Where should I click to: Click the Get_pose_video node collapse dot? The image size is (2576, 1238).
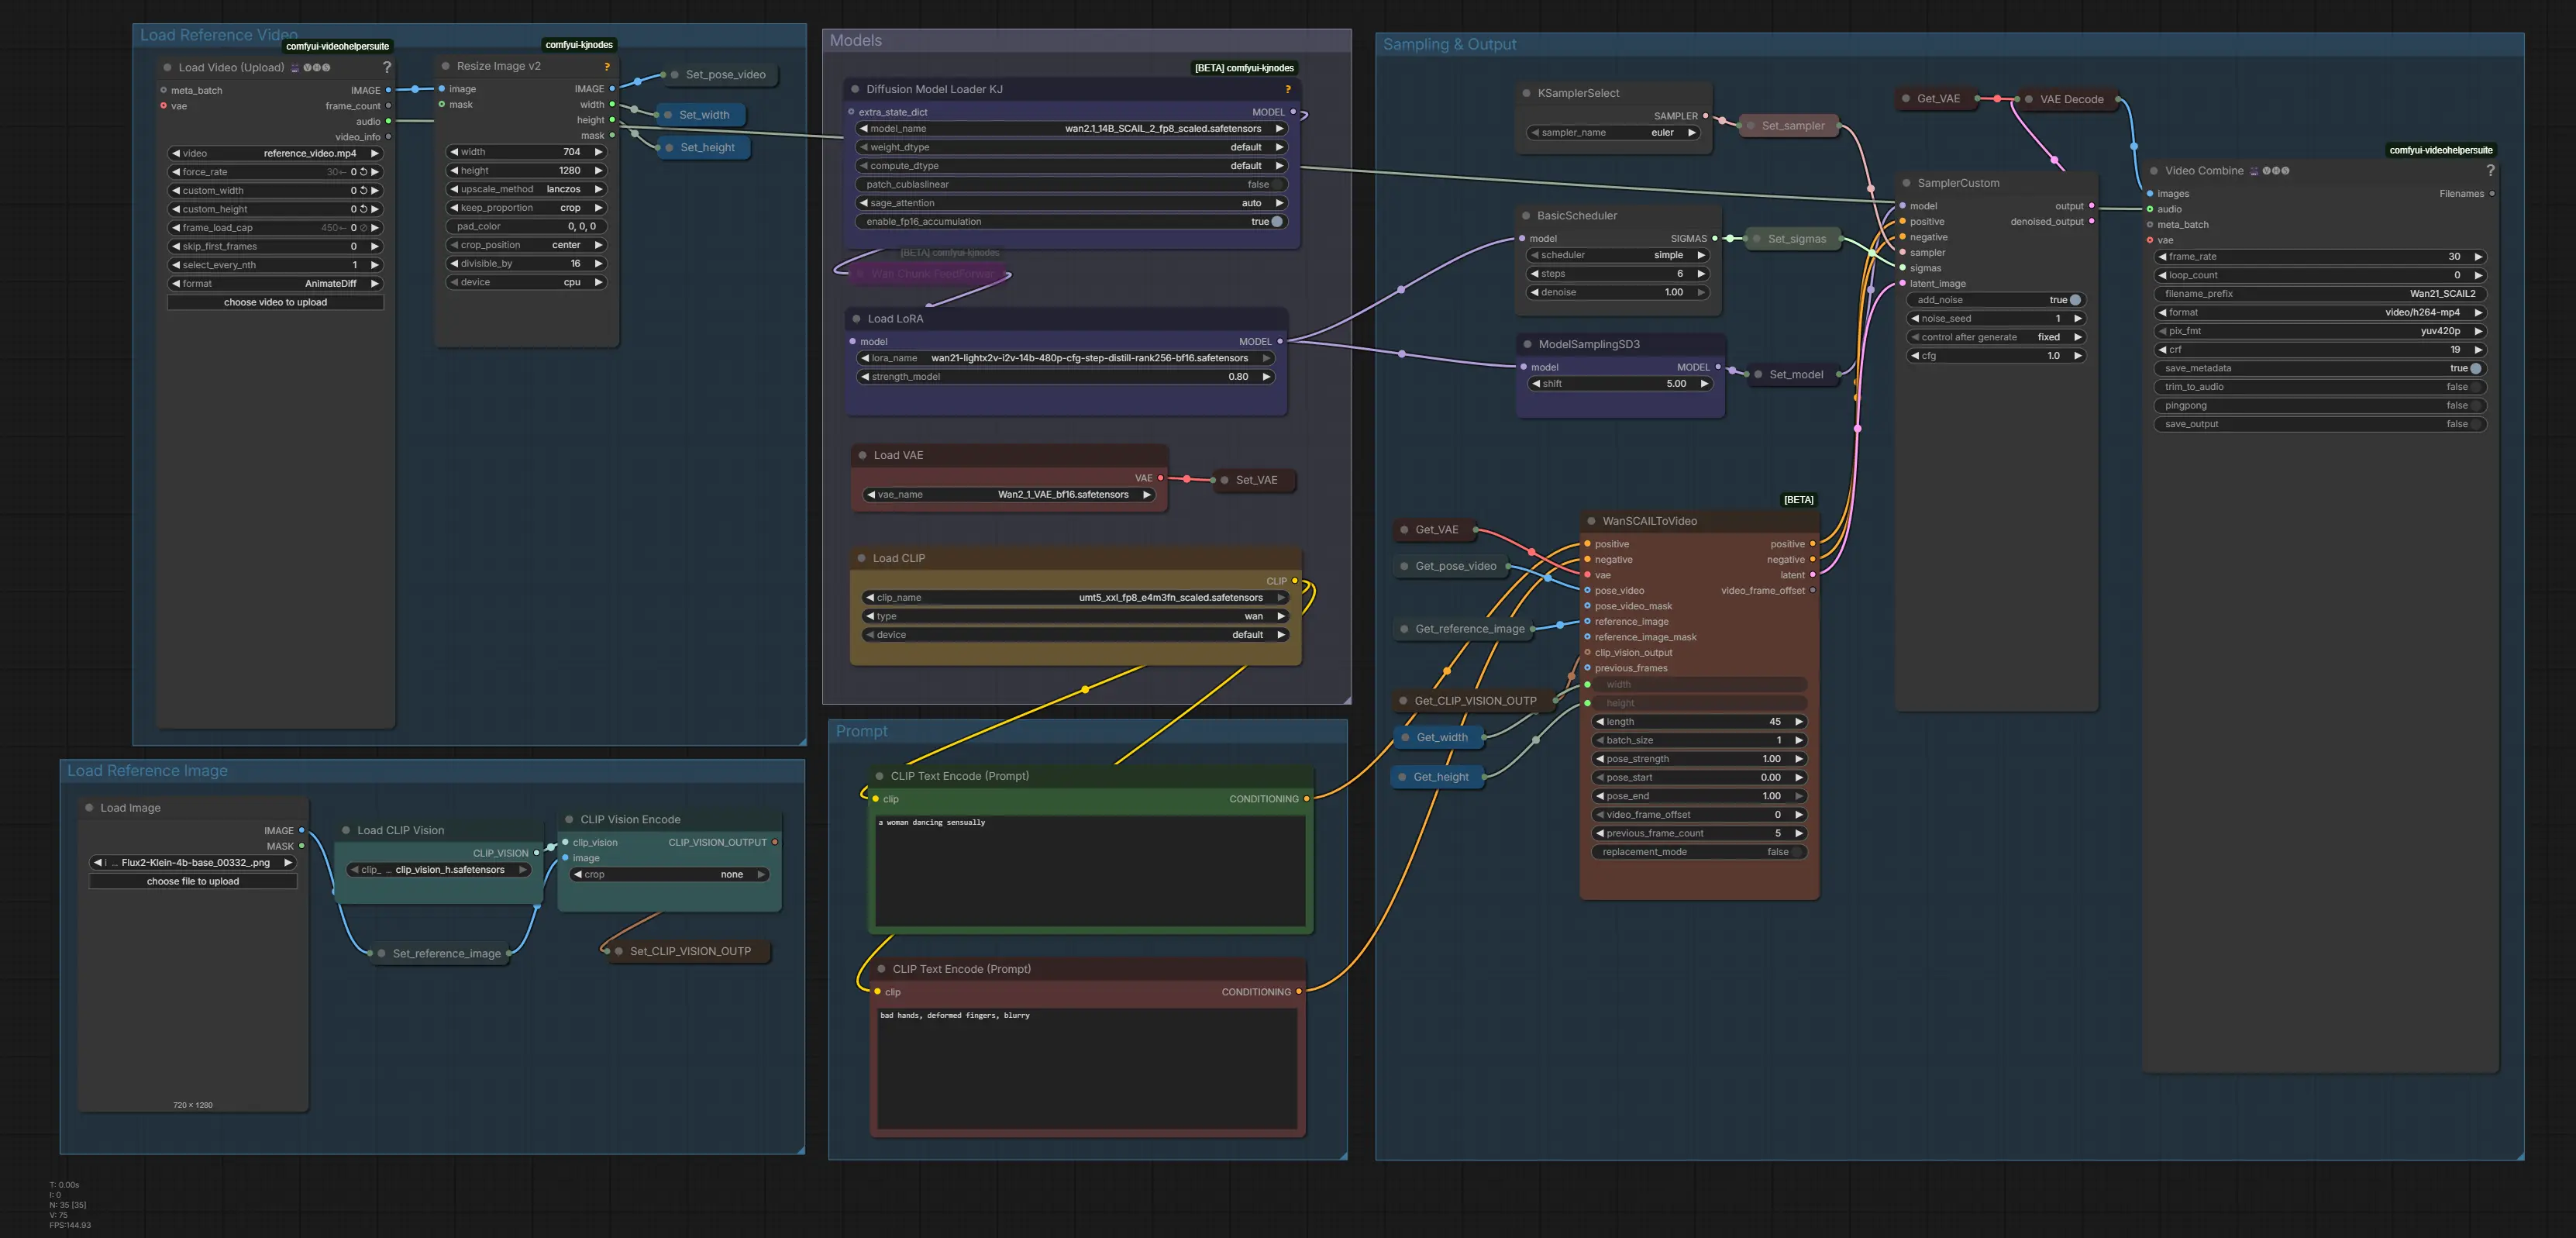pos(1404,566)
